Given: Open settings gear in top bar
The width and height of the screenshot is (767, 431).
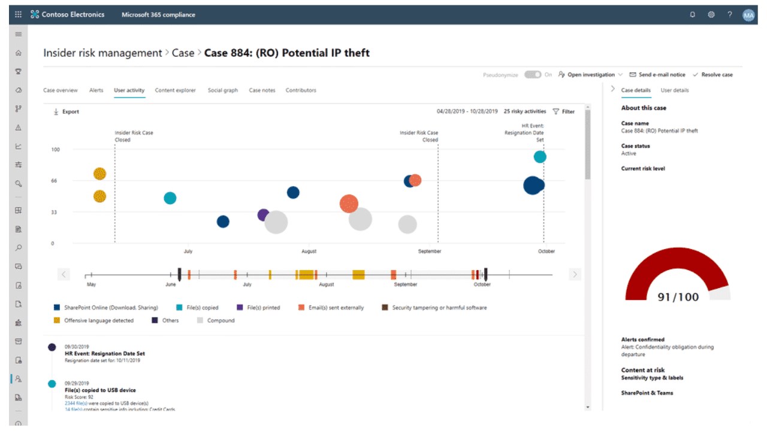Looking at the screenshot, I should pos(711,14).
